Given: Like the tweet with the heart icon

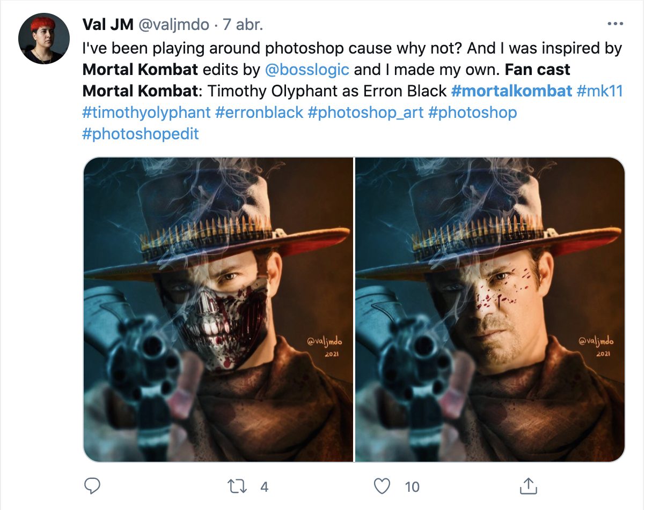Looking at the screenshot, I should [x=382, y=486].
